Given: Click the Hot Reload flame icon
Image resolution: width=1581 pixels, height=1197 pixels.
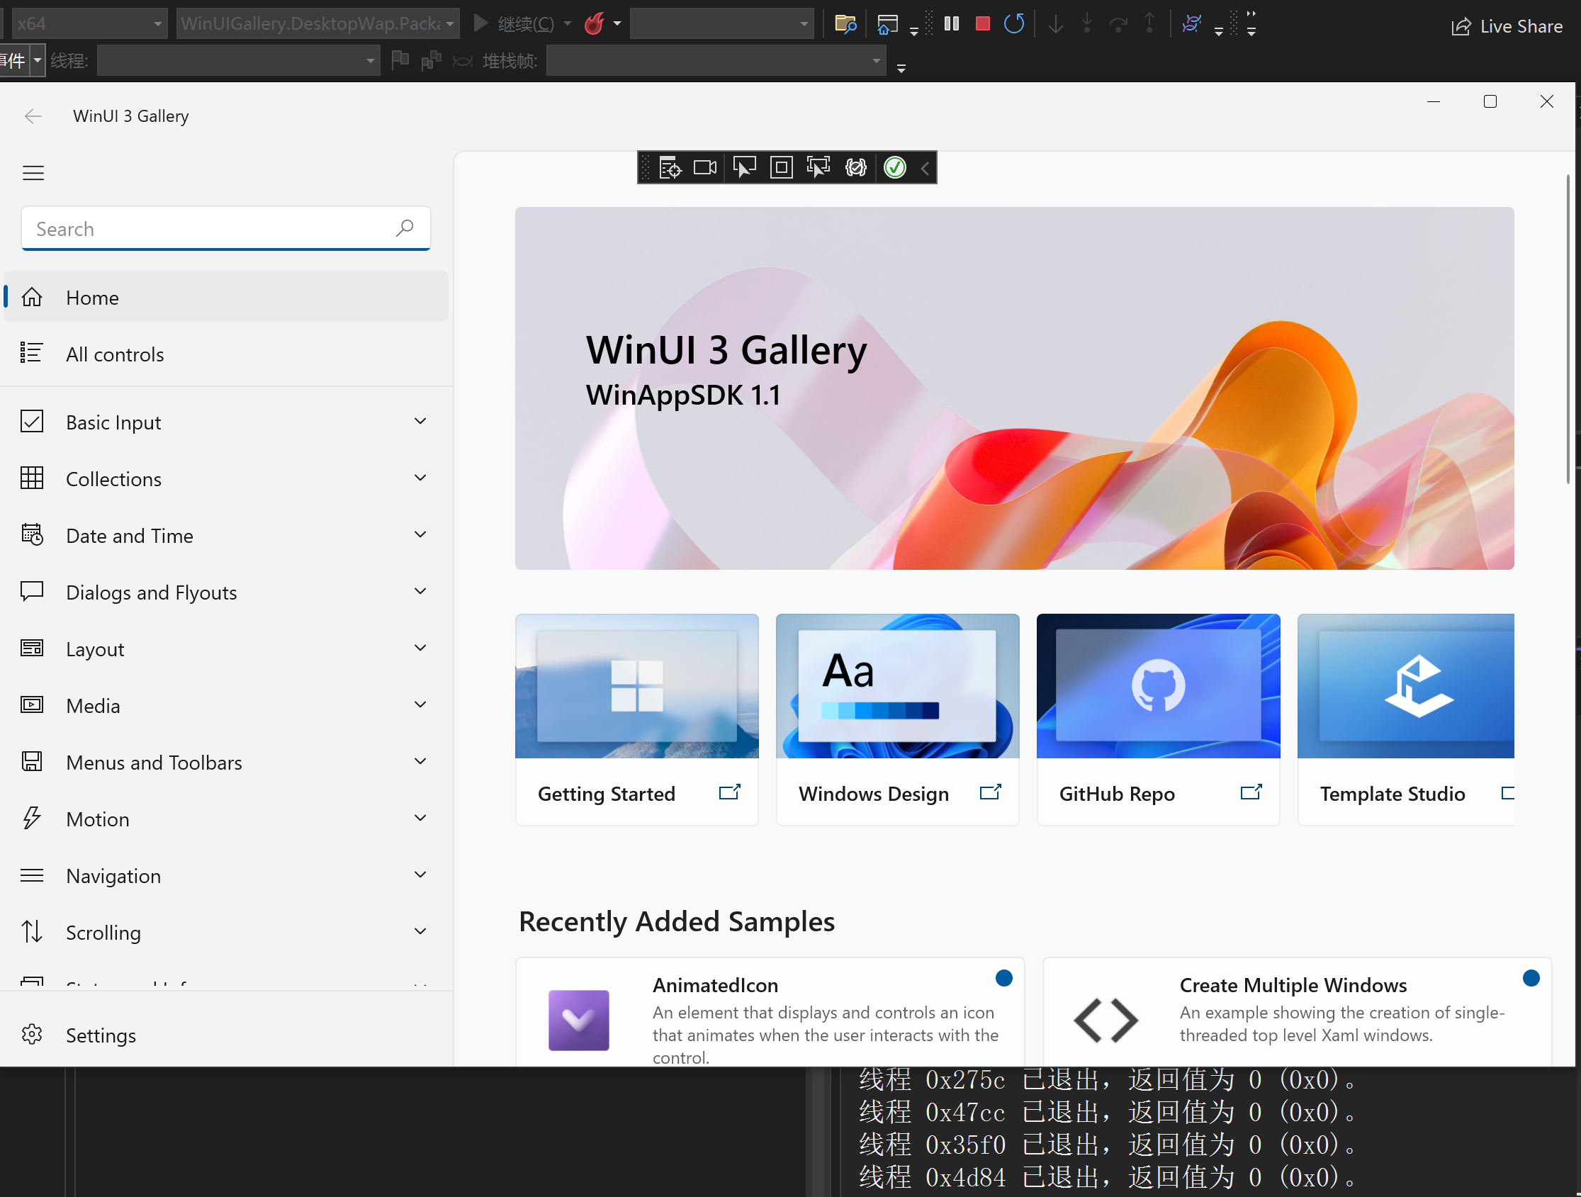Looking at the screenshot, I should pyautogui.click(x=594, y=23).
